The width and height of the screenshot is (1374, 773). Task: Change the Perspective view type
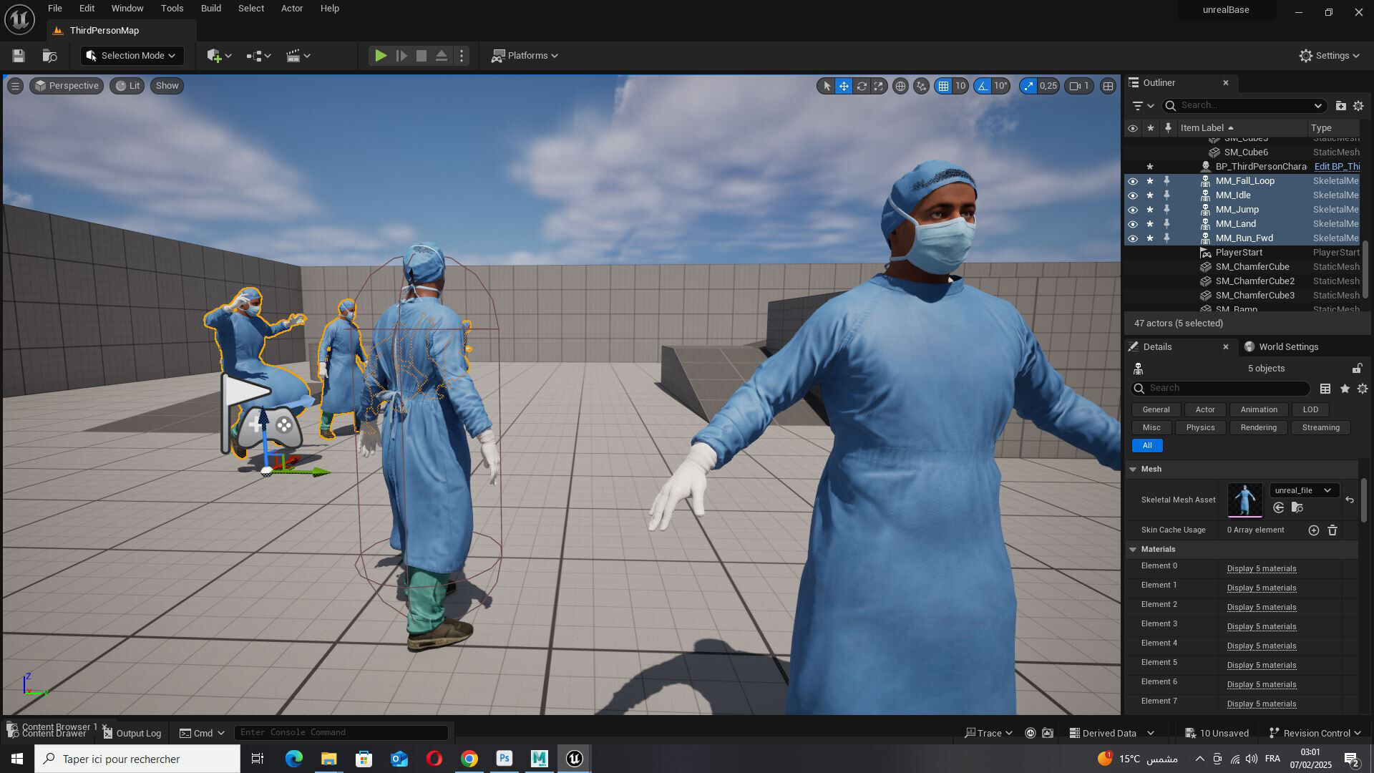(x=67, y=86)
